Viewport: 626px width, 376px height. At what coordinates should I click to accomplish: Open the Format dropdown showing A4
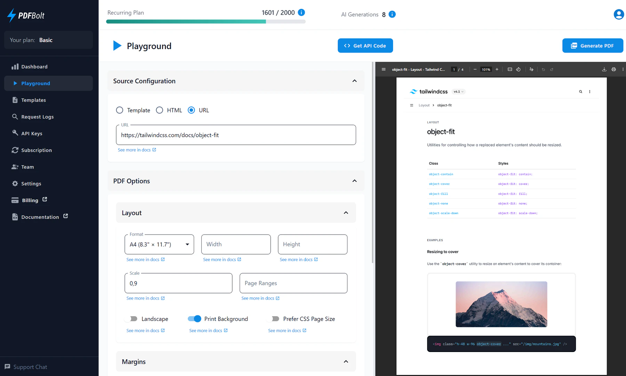(159, 244)
